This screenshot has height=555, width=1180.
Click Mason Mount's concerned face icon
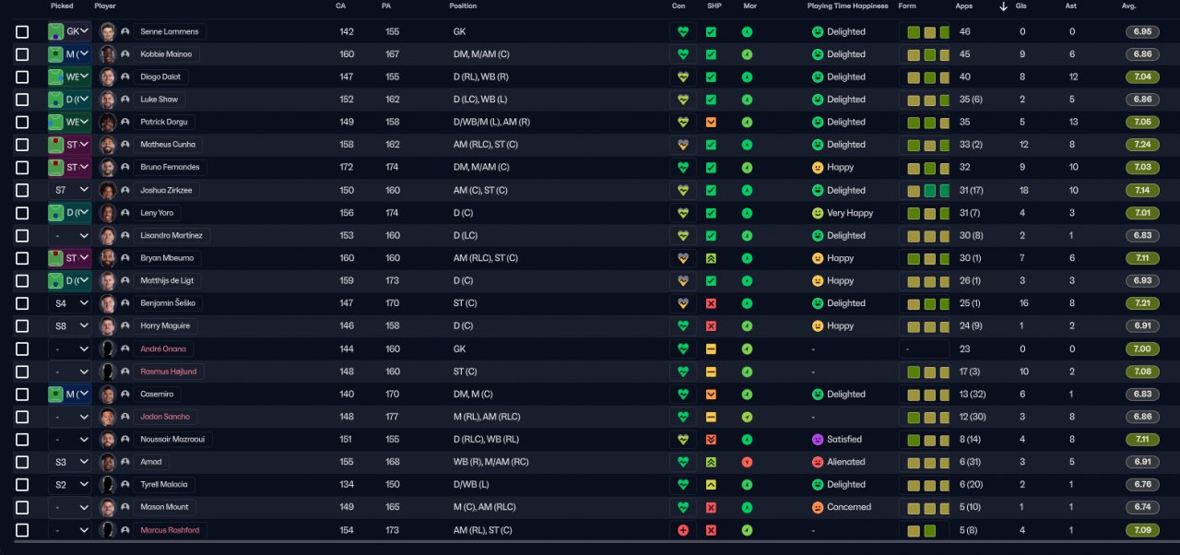[x=817, y=507]
